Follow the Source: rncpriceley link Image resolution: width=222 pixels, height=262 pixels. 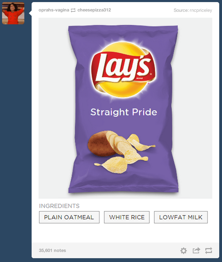pos(193,10)
